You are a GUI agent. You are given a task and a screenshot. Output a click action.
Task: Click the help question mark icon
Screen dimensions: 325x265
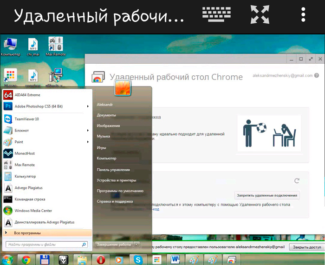click(317, 75)
